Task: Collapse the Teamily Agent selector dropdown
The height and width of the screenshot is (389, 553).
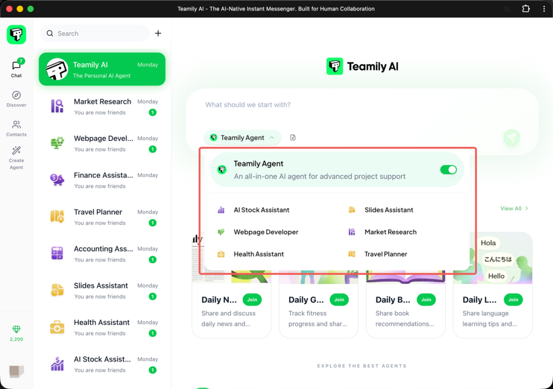Action: pos(243,138)
